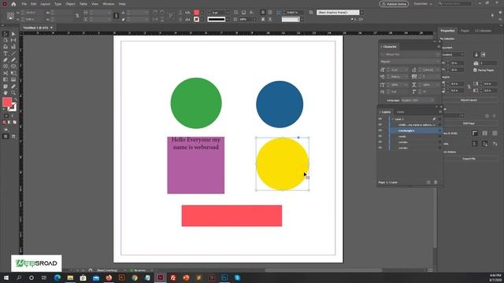Select the Eyedropper tool
This screenshot has width=504, height=283.
pyautogui.click(x=13, y=86)
